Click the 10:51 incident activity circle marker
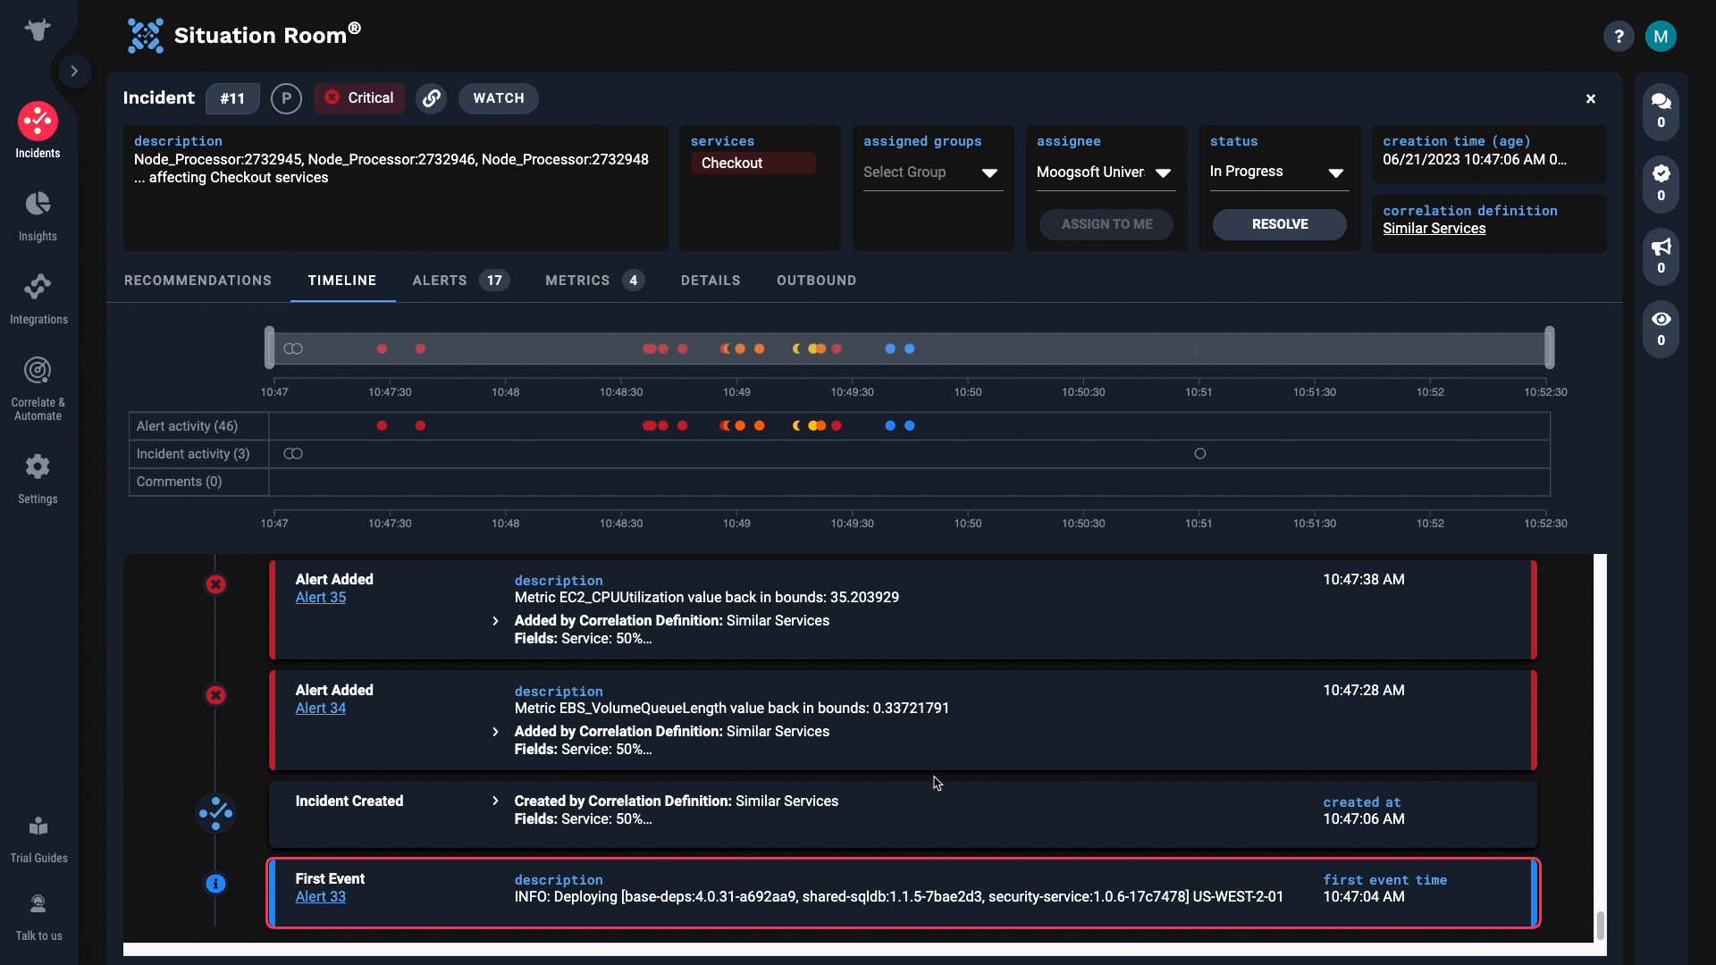 pos(1200,454)
